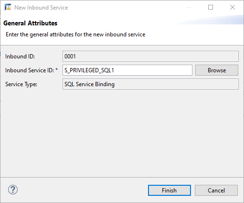This screenshot has width=244, height=203.
Task: Click the SQL Service Binding service type field
Action: (150, 84)
